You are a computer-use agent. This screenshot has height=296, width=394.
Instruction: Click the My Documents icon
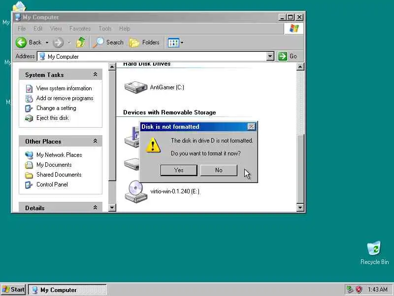click(x=29, y=165)
